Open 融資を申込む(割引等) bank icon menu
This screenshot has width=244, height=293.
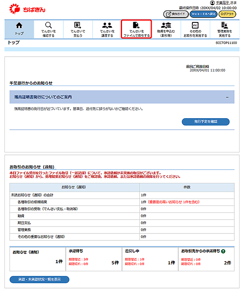(x=166, y=29)
